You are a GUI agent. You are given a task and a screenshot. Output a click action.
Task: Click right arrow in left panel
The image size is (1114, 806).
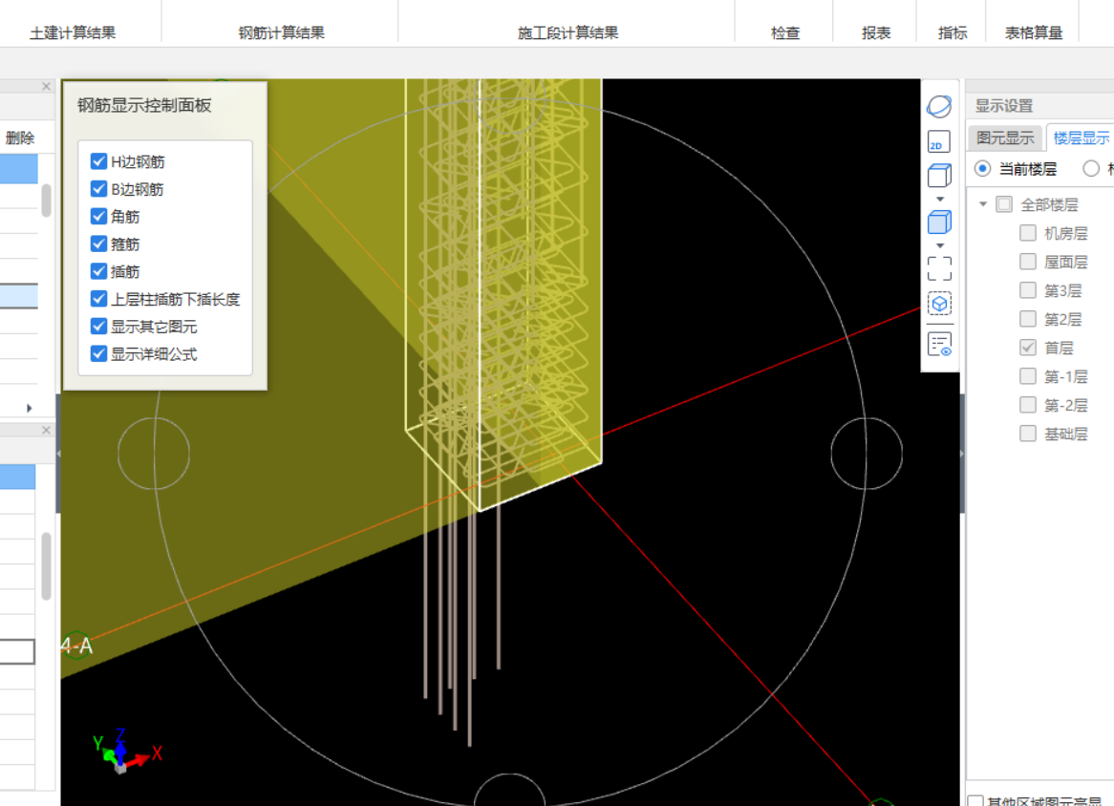29,408
